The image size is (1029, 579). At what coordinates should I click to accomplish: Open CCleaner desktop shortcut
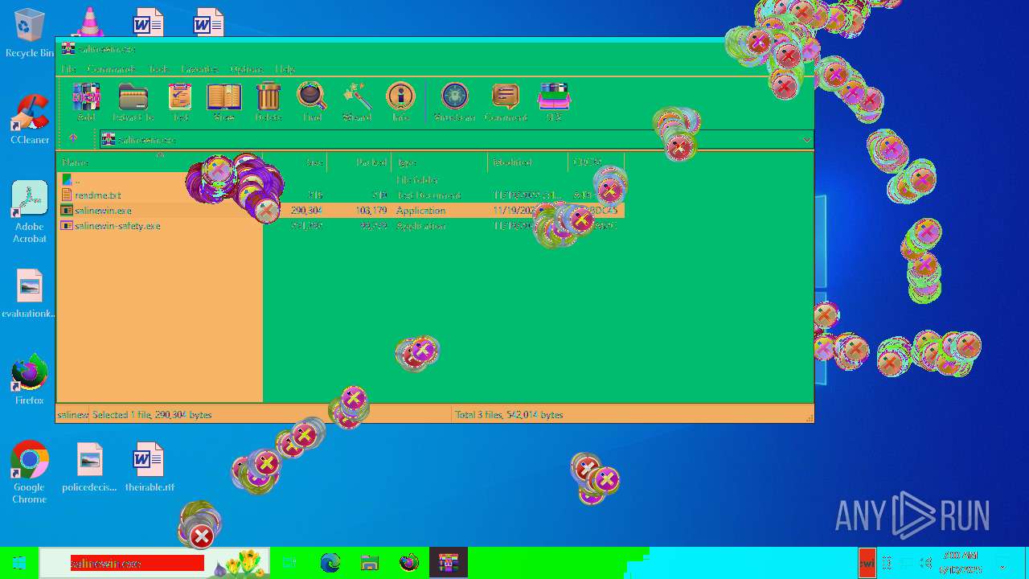[x=30, y=119]
